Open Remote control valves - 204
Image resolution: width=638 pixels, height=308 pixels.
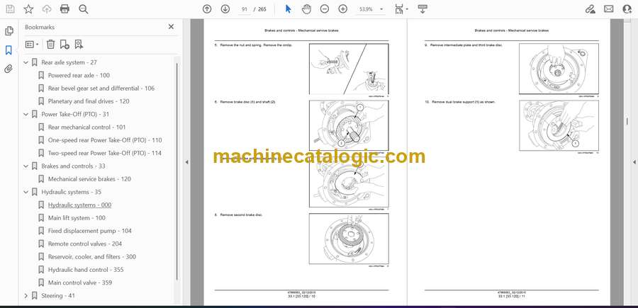tap(85, 244)
